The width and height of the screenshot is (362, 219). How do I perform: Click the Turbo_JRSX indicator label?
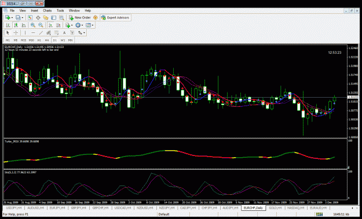pyautogui.click(x=22, y=142)
